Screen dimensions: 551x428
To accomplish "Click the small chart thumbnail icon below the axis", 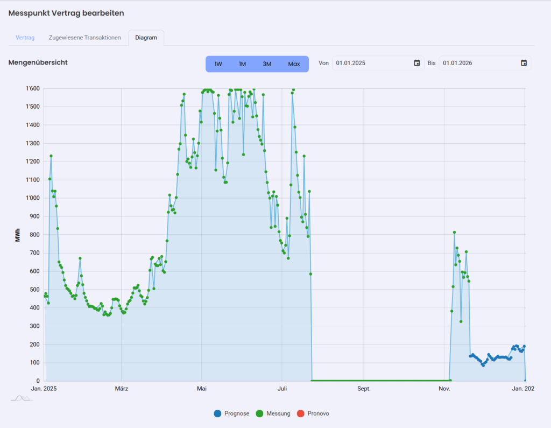I will pos(22,398).
